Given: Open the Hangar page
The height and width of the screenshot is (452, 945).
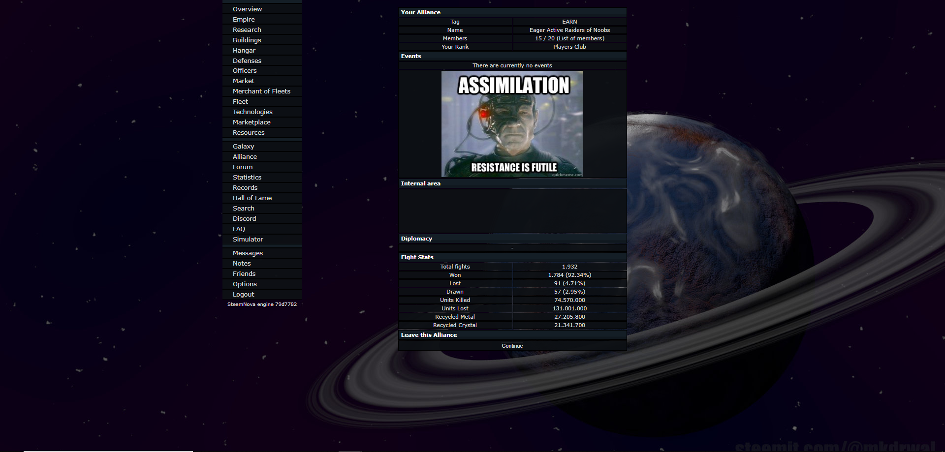Looking at the screenshot, I should 244,51.
